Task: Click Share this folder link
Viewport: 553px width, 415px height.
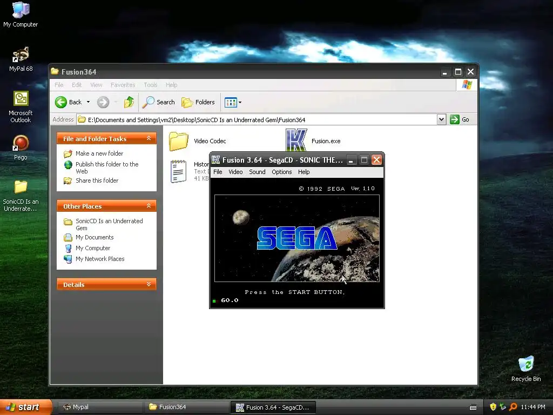Action: (97, 180)
